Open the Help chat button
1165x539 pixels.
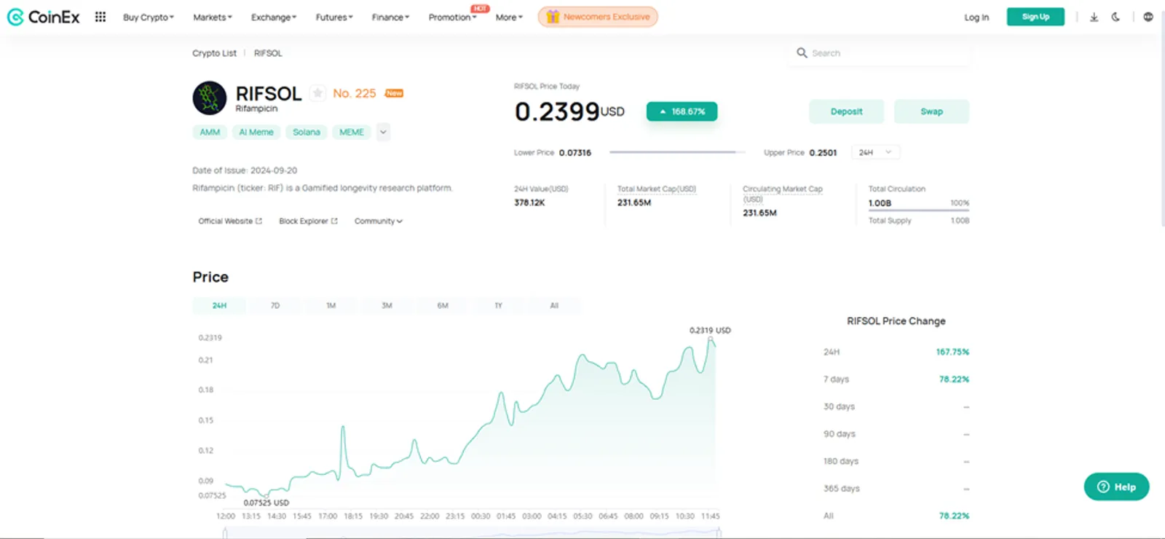1116,487
